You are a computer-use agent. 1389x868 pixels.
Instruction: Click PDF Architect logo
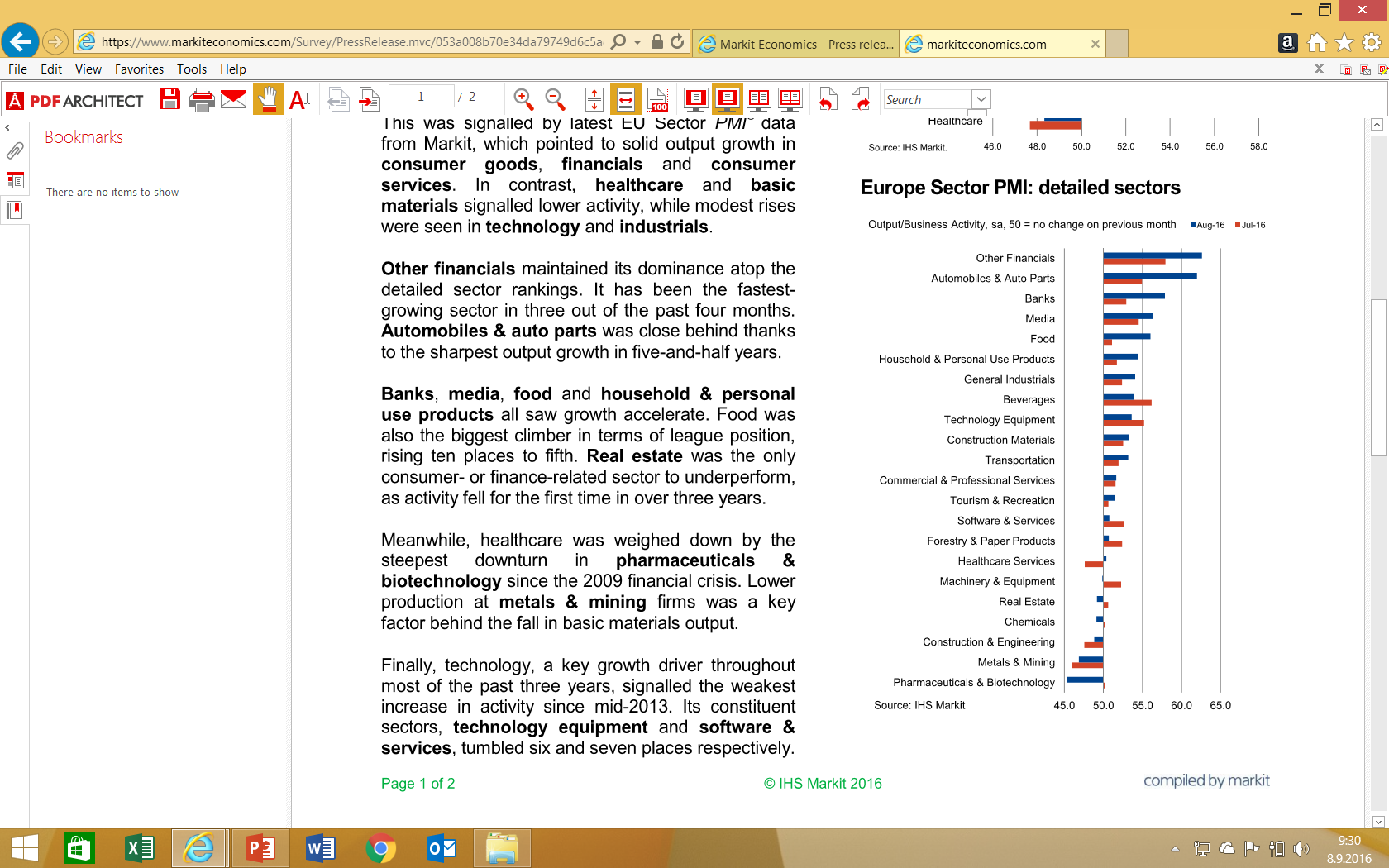click(74, 101)
